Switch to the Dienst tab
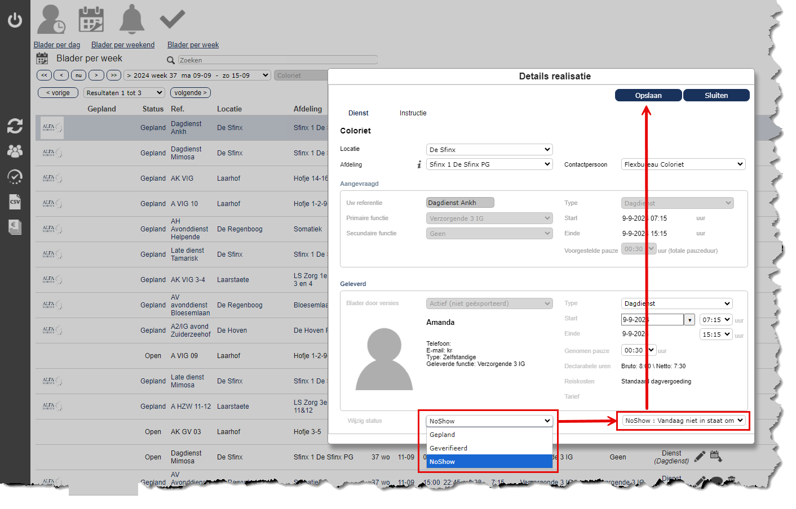 (358, 113)
